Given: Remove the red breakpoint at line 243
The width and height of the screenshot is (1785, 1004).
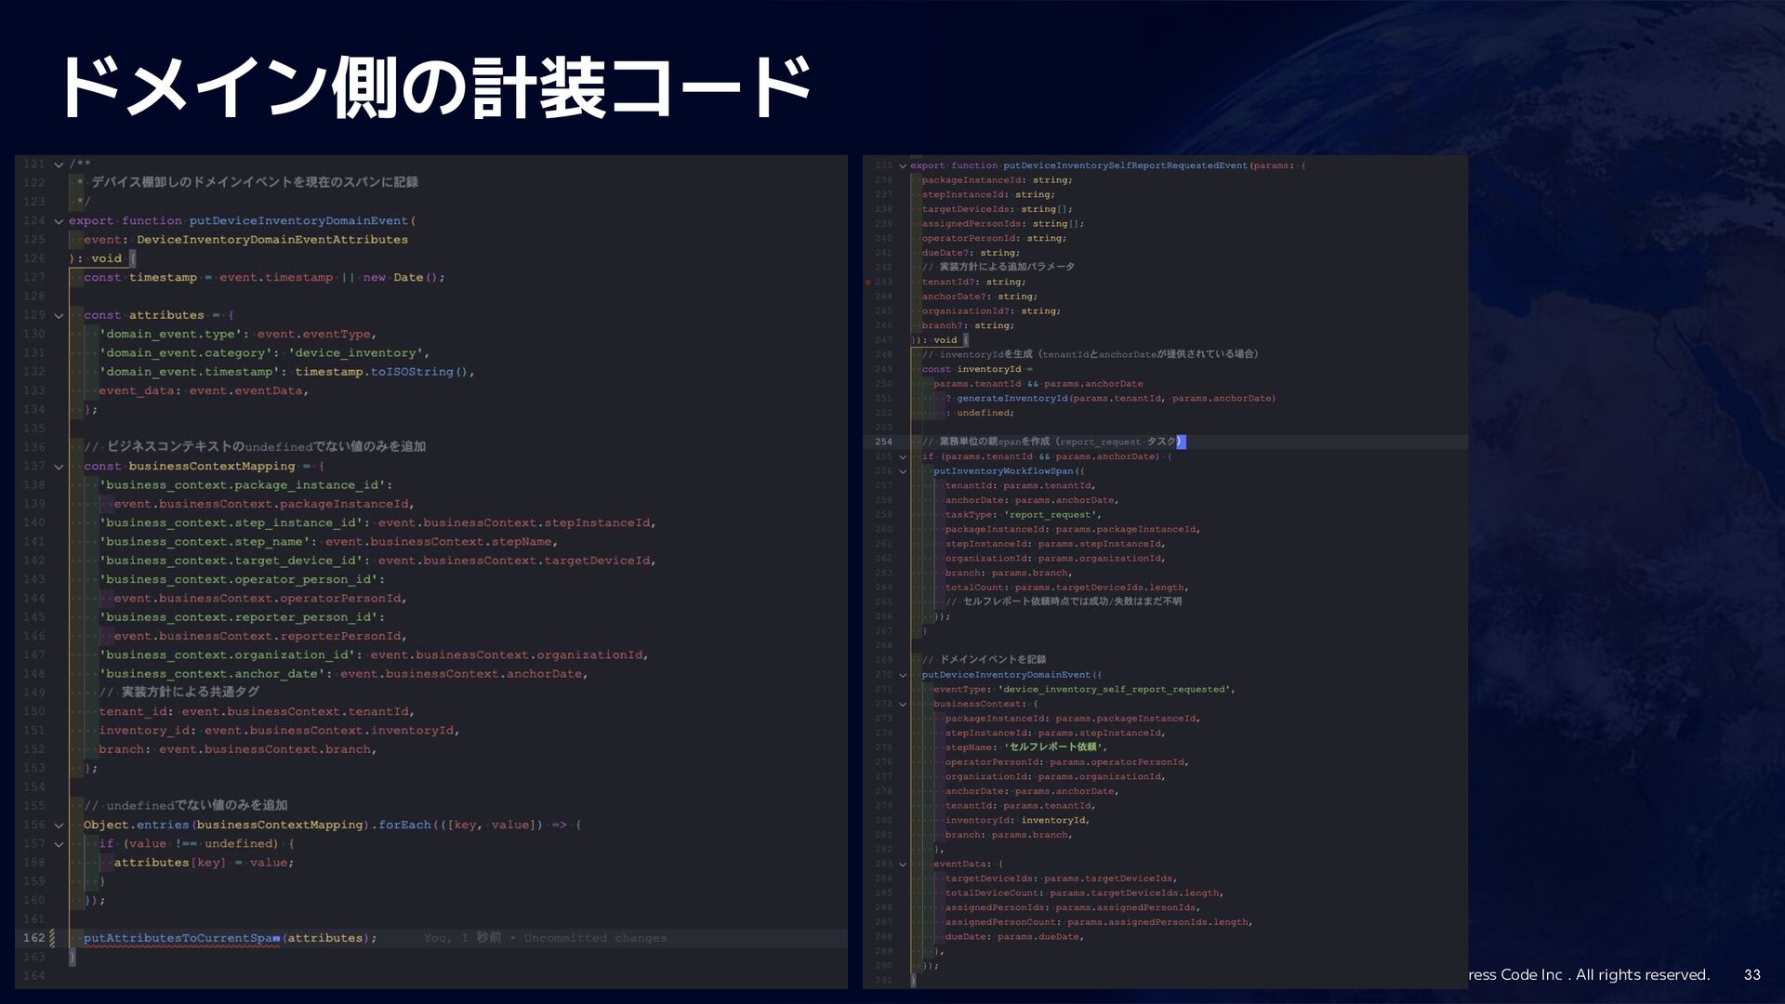Looking at the screenshot, I should [x=867, y=282].
